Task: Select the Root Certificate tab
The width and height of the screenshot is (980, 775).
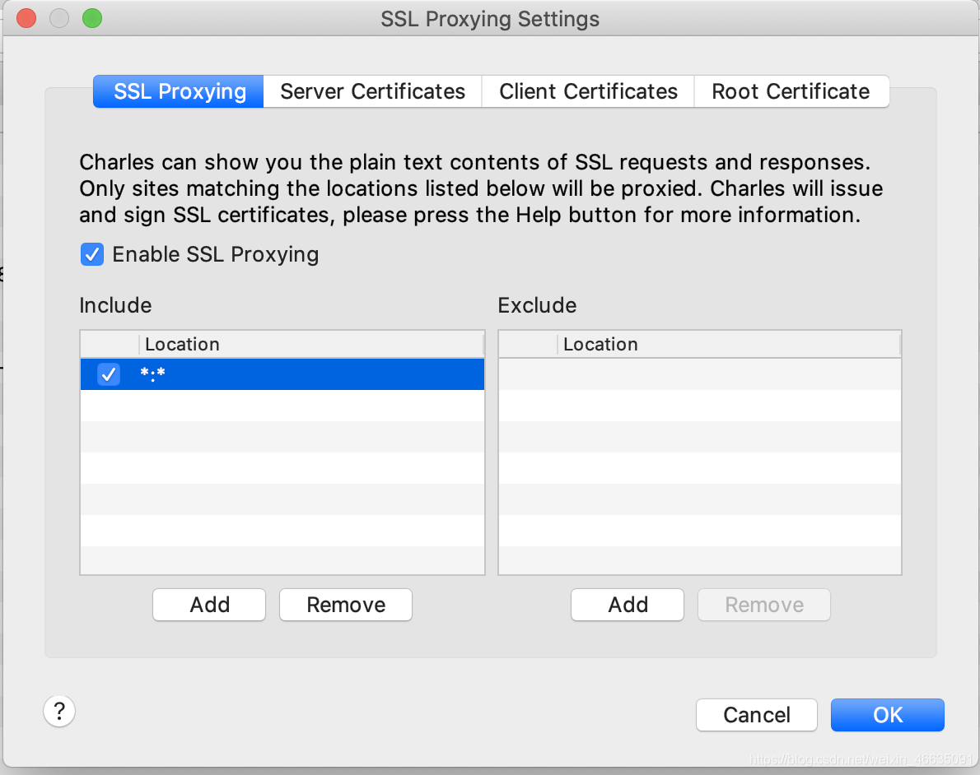Action: coord(791,91)
